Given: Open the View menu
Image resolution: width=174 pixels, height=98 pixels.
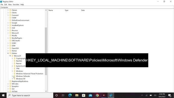Looking at the screenshot, I should [x=10, y=5].
